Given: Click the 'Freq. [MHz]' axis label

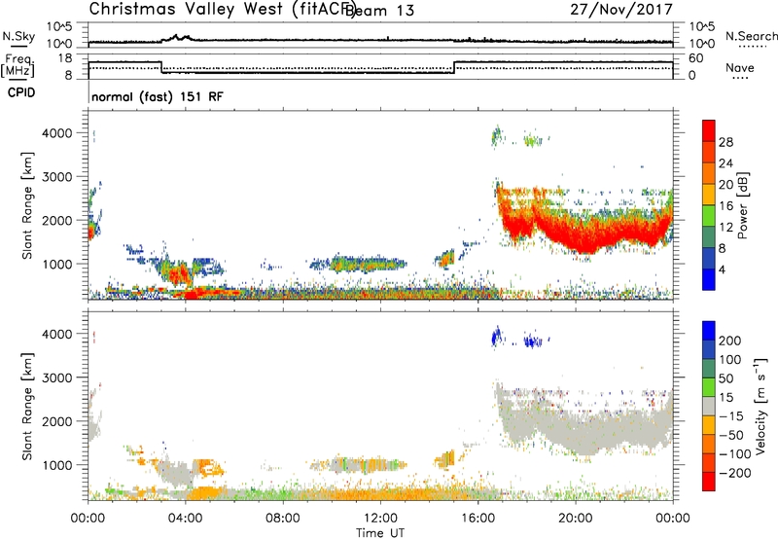Looking at the screenshot, I should 18,66.
